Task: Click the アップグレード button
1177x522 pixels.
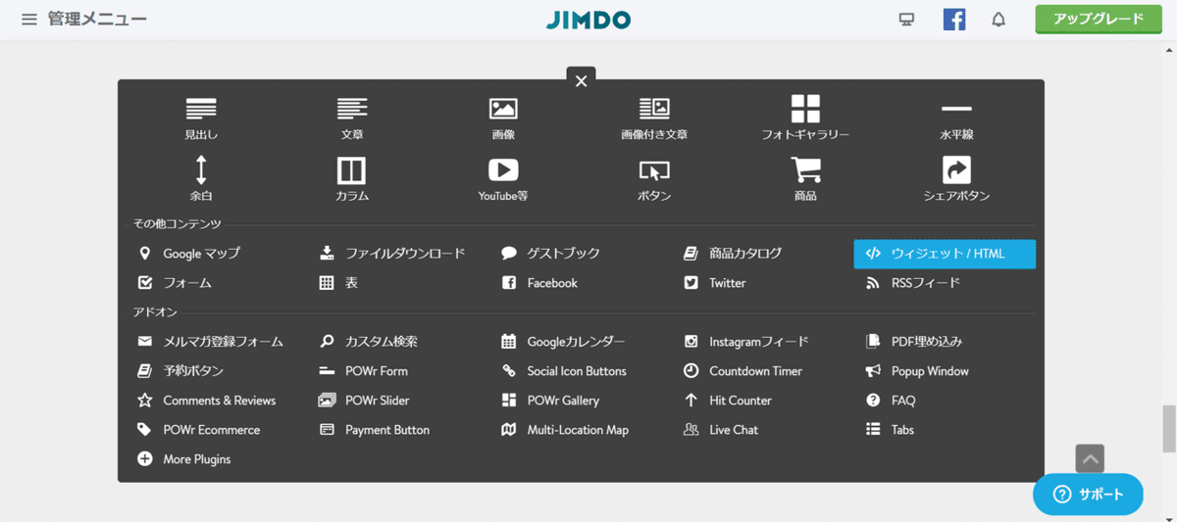Action: (1099, 19)
